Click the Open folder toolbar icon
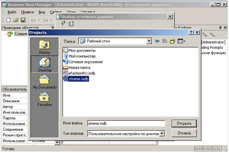 tap(16, 20)
